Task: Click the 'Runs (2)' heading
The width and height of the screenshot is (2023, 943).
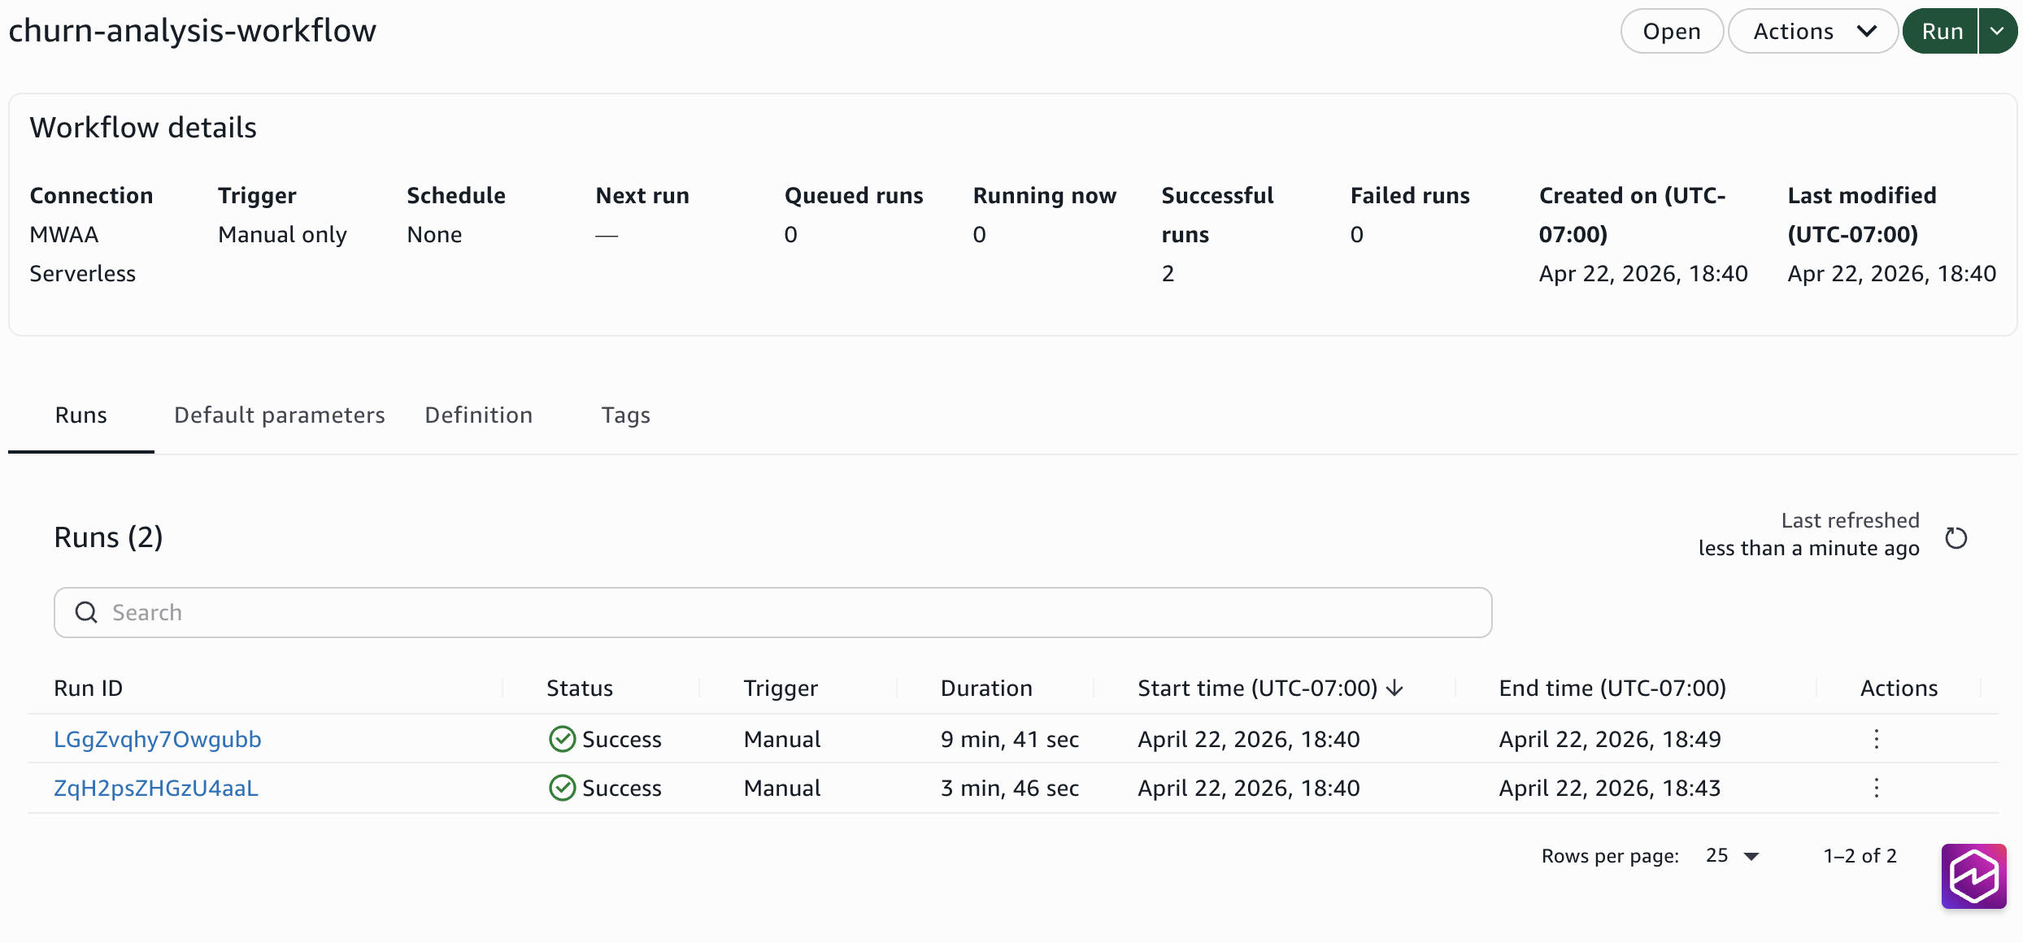Action: point(108,537)
